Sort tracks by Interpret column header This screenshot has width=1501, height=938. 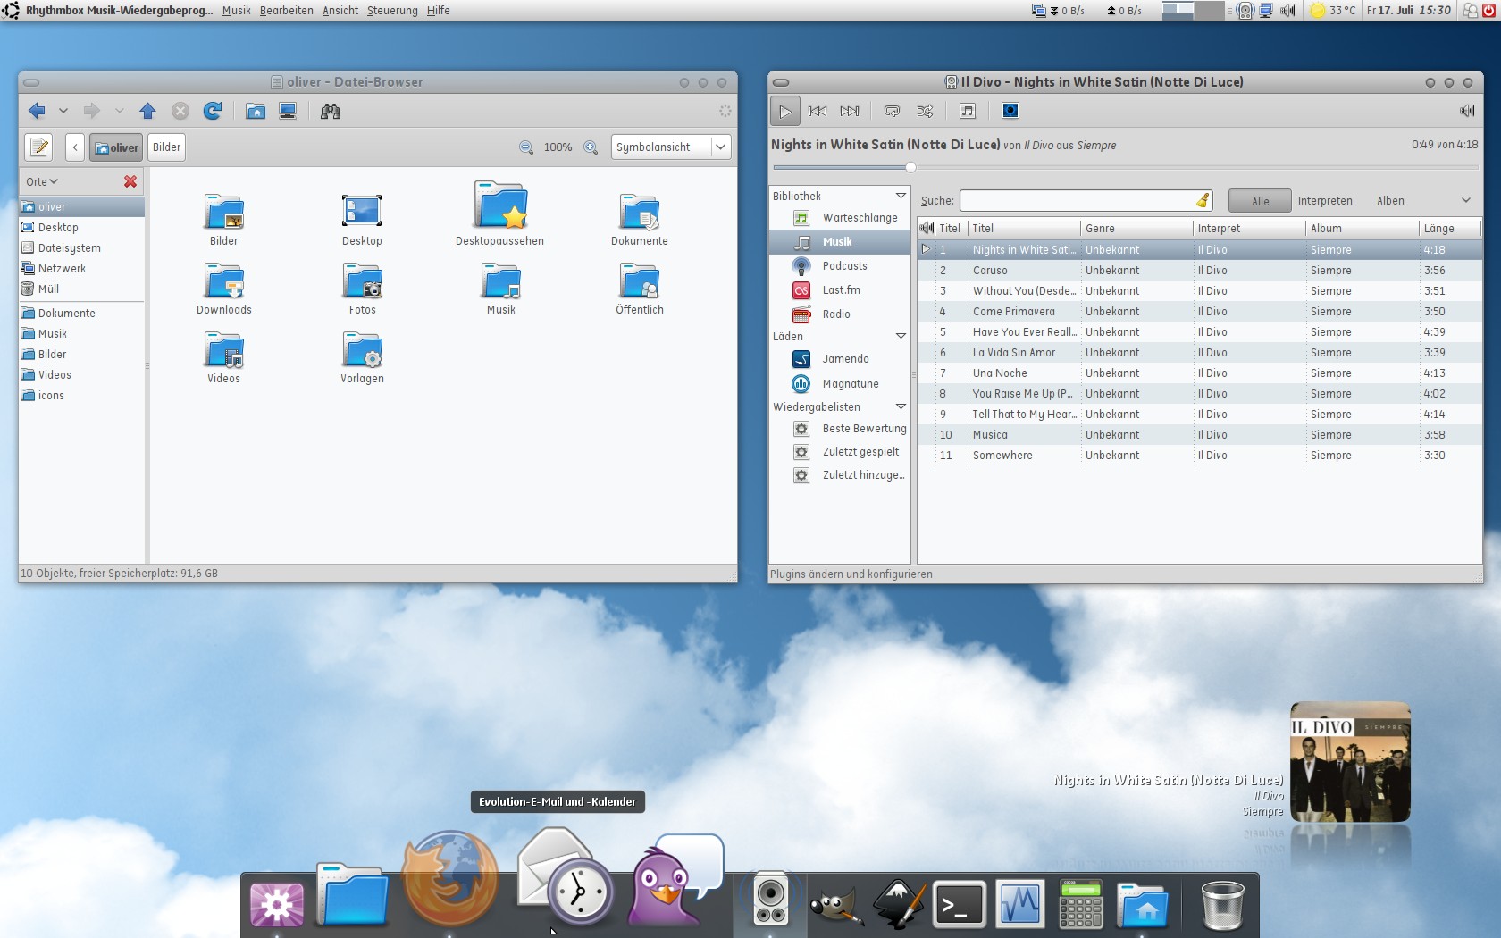(1249, 229)
